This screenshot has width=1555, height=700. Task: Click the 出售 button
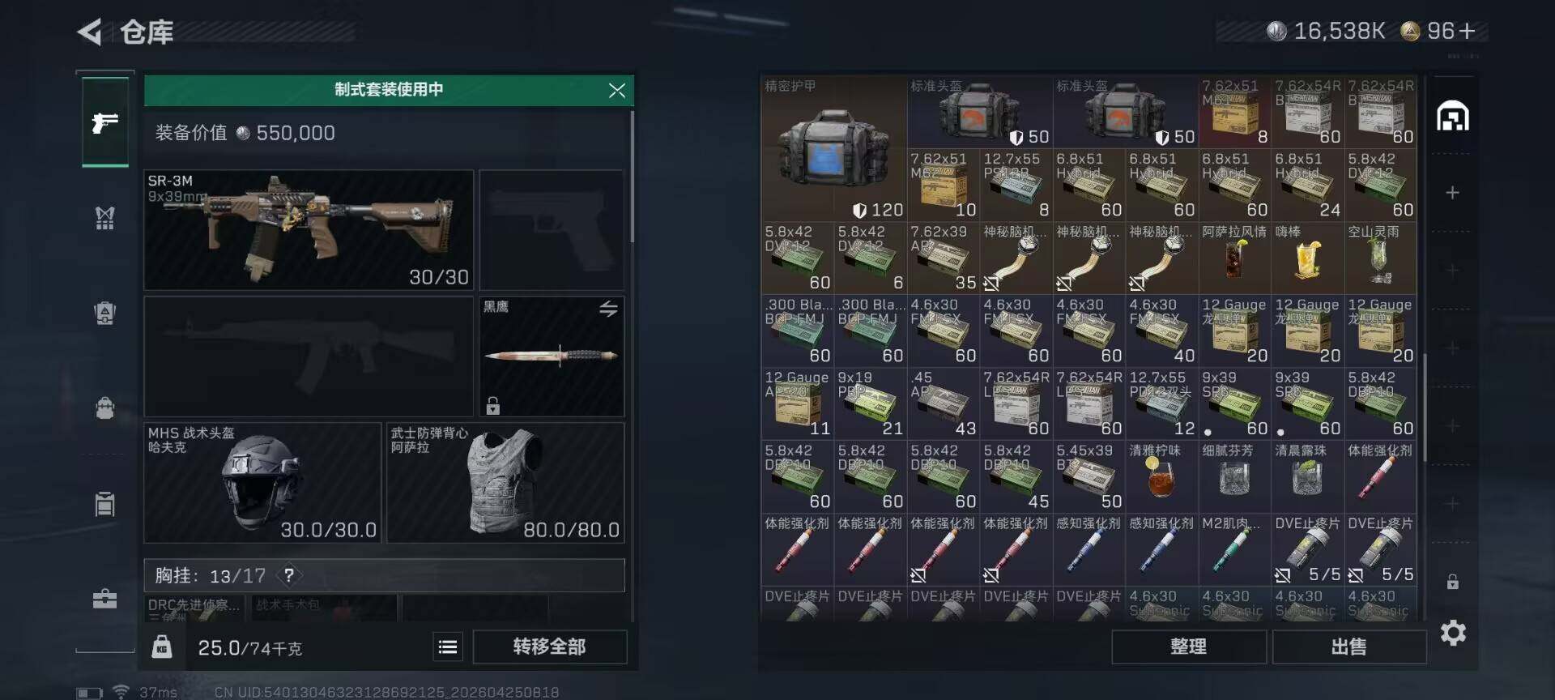tap(1349, 647)
